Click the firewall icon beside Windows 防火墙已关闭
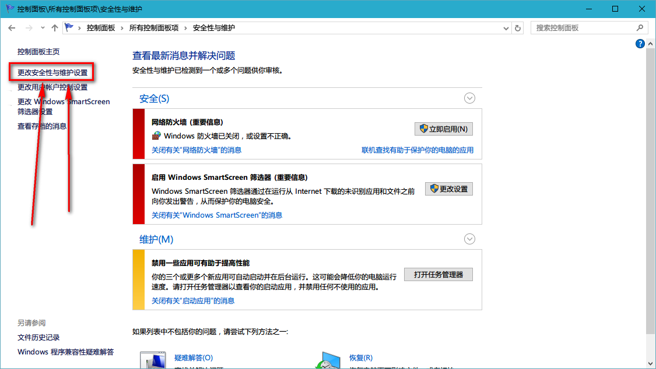656x369 pixels. 156,136
